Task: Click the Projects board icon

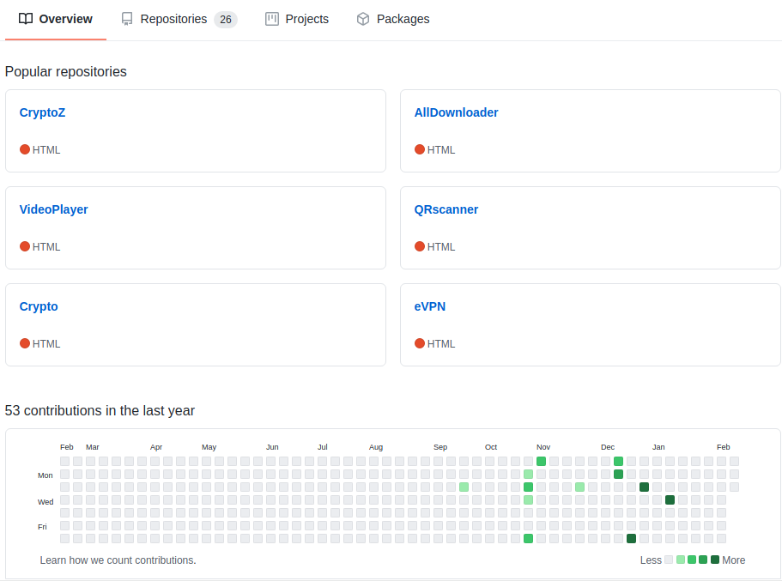Action: point(272,19)
